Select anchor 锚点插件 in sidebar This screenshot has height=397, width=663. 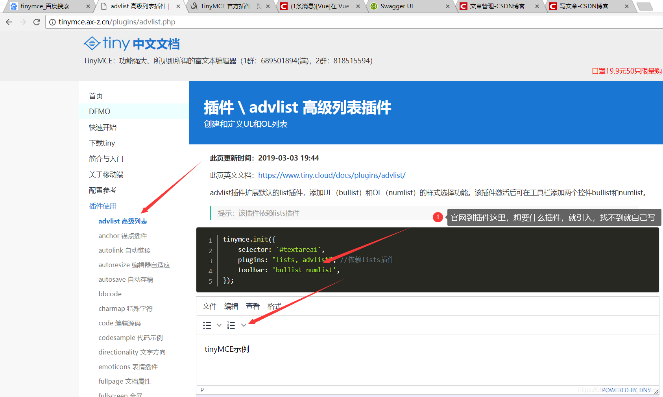point(123,236)
